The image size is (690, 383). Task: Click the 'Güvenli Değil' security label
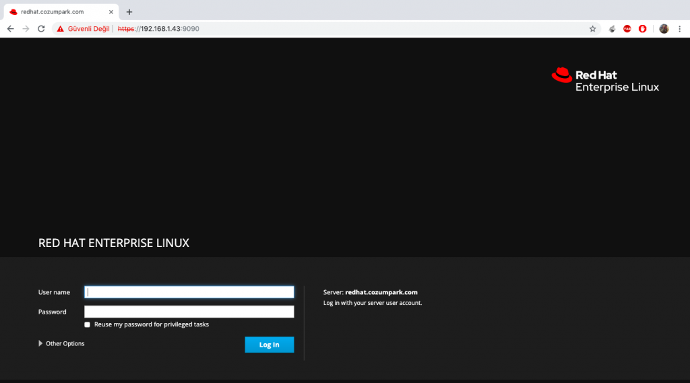[88, 28]
